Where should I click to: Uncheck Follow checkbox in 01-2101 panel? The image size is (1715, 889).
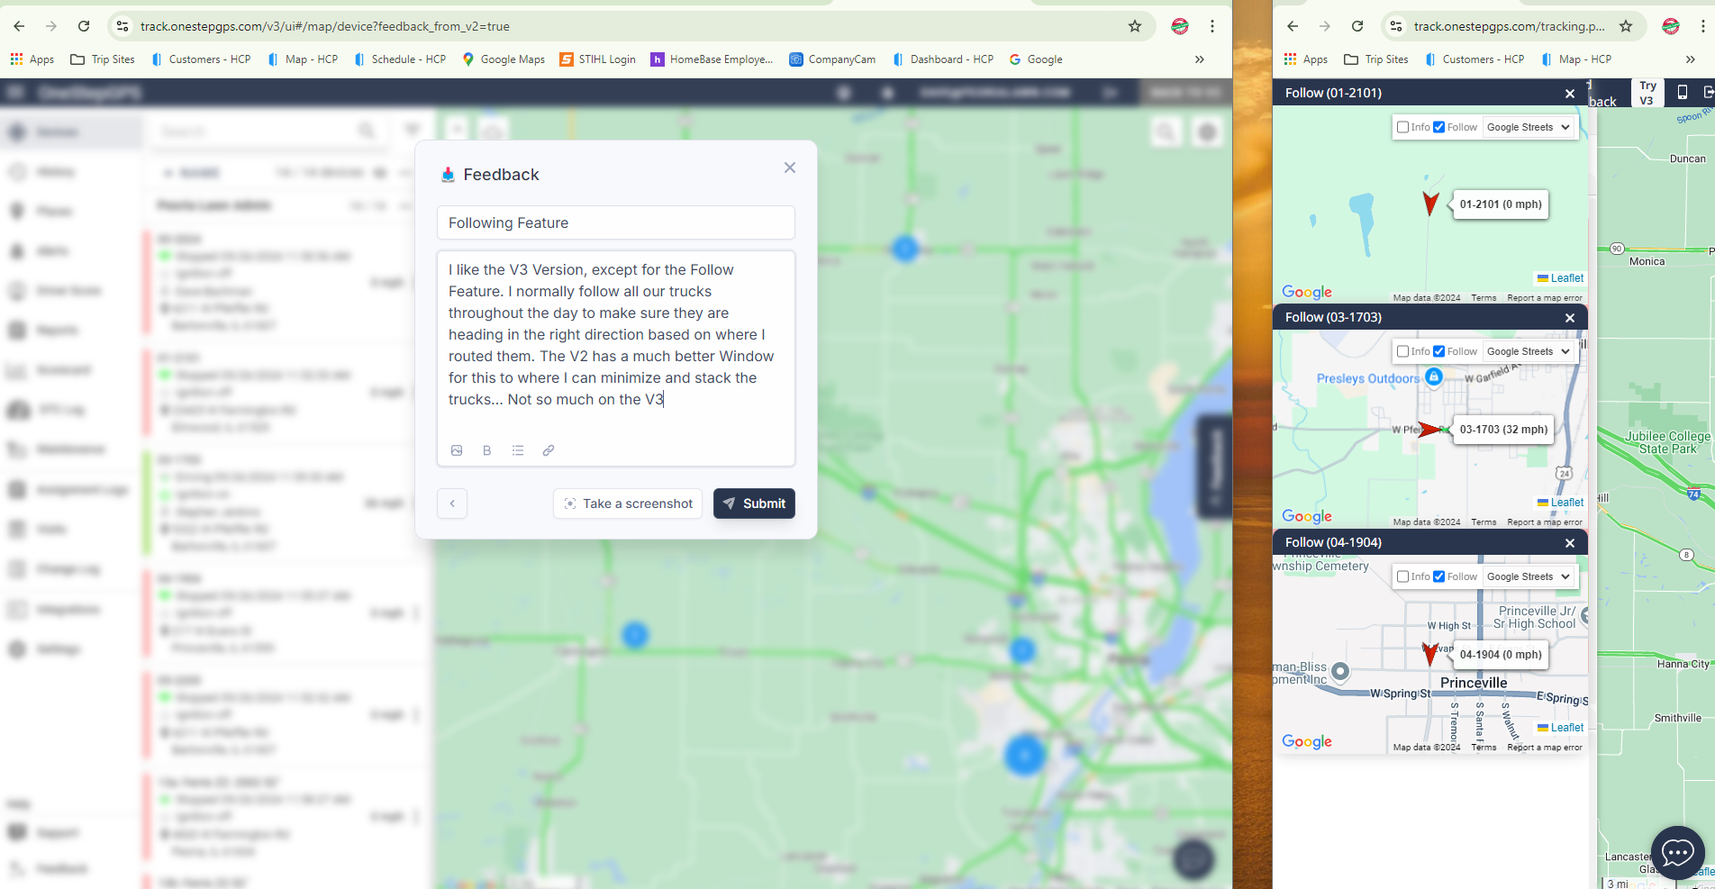(x=1438, y=127)
